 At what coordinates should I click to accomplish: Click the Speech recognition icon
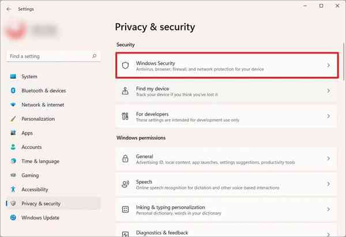tap(125, 184)
